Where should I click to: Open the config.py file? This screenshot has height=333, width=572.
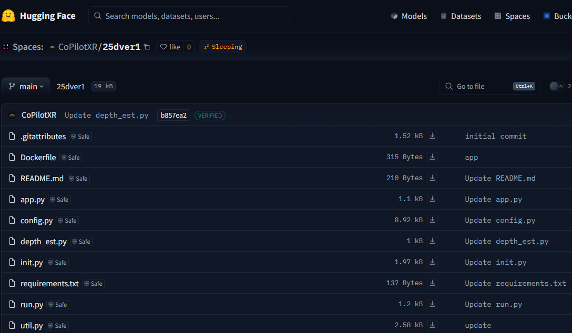pyautogui.click(x=36, y=221)
